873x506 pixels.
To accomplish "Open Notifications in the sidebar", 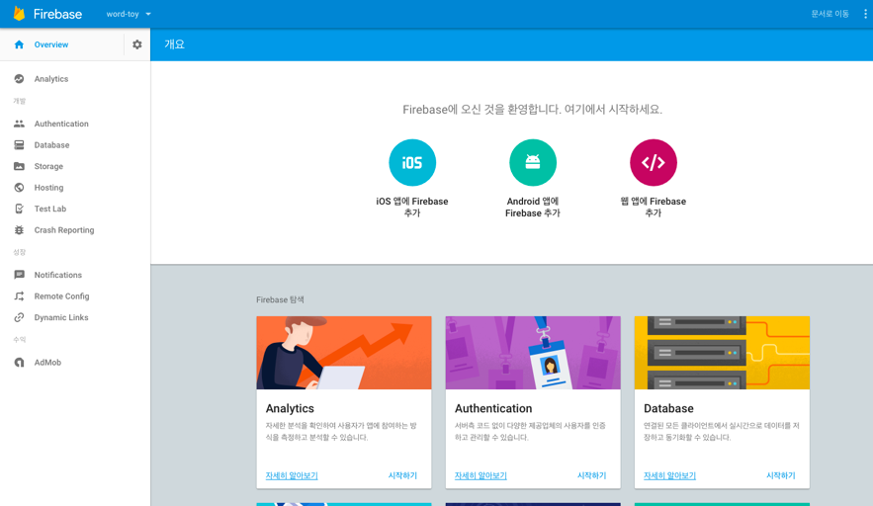I will pyautogui.click(x=58, y=275).
